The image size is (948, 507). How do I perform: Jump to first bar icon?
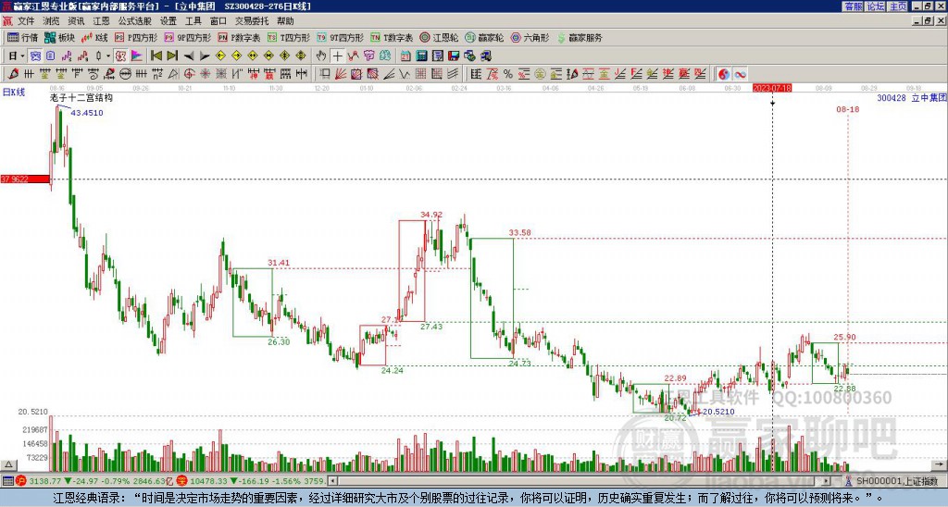pyautogui.click(x=156, y=56)
